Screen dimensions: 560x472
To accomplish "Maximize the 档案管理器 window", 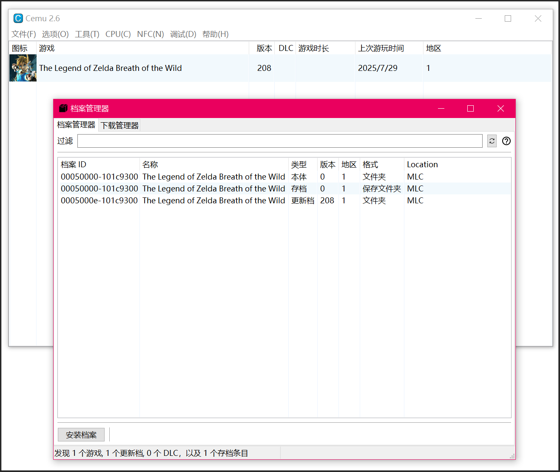I will point(470,109).
